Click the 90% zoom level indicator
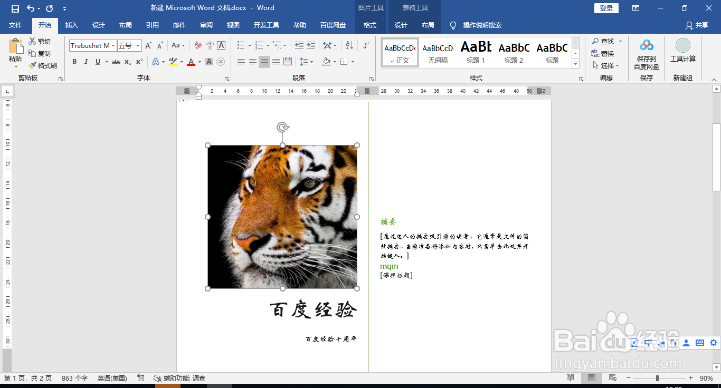This screenshot has height=388, width=721. pyautogui.click(x=706, y=378)
